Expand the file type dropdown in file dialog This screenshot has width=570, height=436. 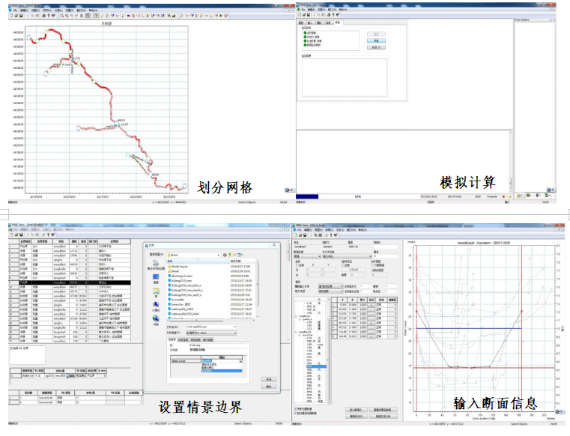pyautogui.click(x=234, y=332)
